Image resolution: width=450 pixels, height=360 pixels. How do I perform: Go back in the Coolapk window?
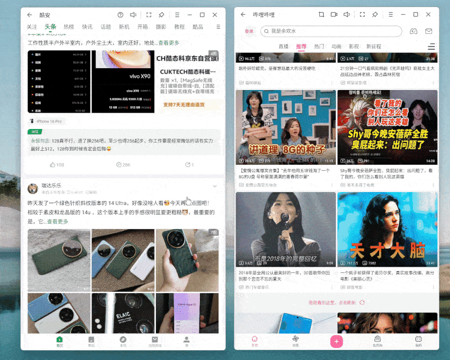(x=30, y=15)
